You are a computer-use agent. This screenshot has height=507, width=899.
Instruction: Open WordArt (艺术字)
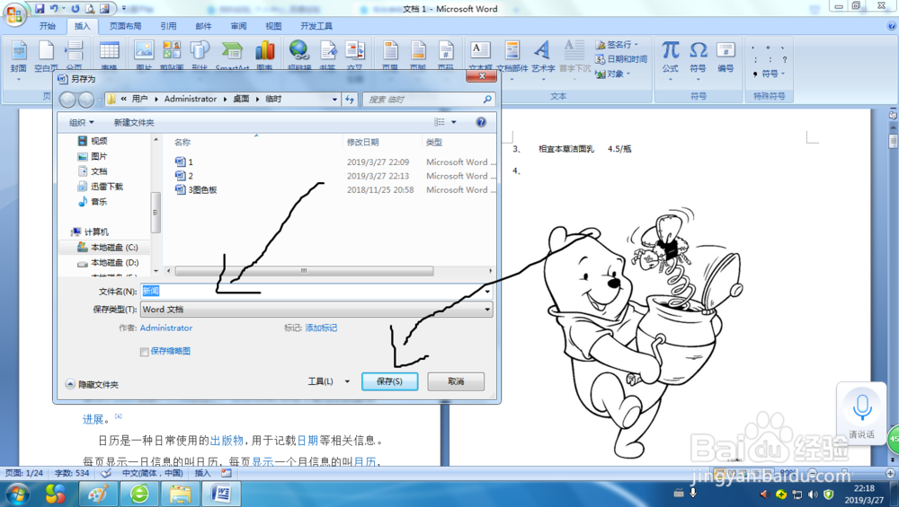[542, 57]
